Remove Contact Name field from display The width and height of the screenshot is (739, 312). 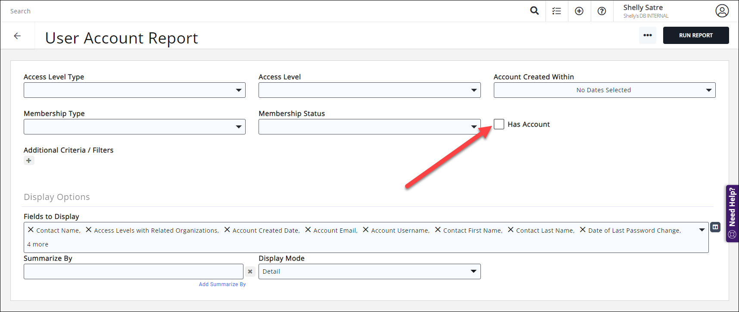tap(31, 230)
